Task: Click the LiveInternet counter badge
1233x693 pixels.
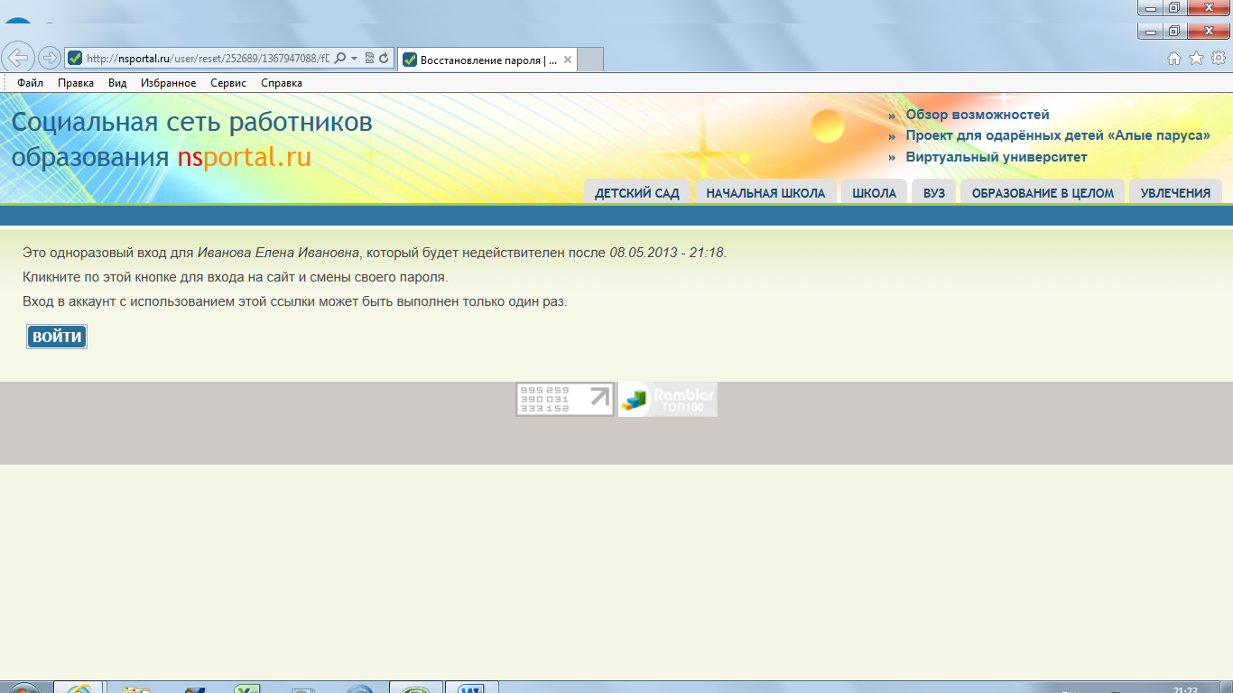Action: tap(565, 399)
